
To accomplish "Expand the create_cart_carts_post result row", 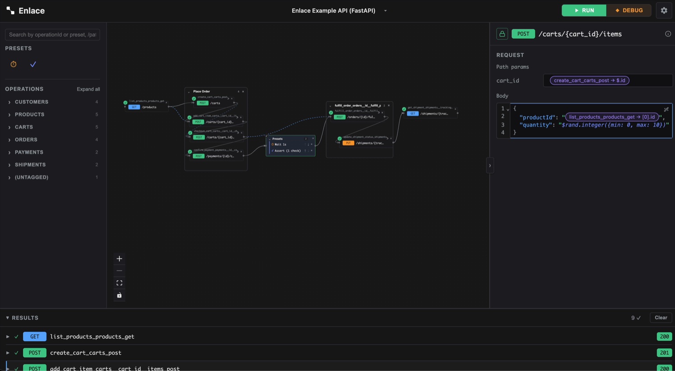I will point(8,352).
